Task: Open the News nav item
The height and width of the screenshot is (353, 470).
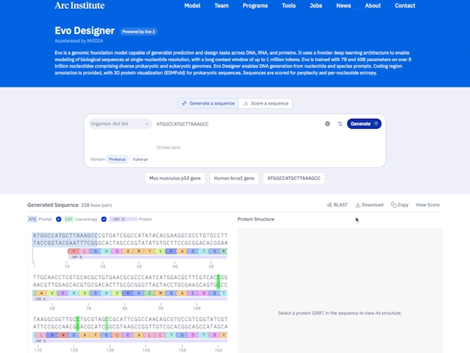Action: point(344,6)
